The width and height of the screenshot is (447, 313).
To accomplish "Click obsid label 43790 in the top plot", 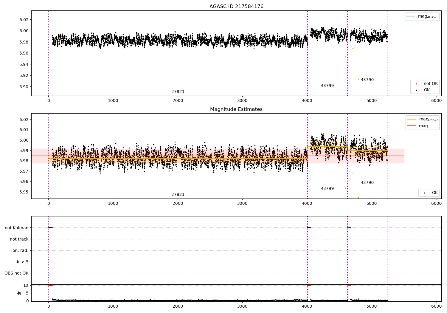I will pyautogui.click(x=367, y=80).
